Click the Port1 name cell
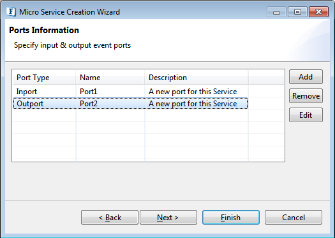335x238 pixels. coord(110,92)
